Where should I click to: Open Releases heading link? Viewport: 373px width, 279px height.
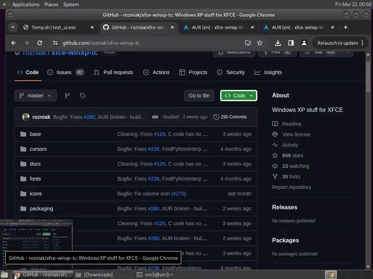coord(284,207)
